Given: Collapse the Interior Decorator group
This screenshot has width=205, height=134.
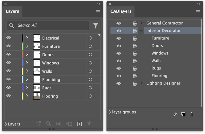Looking at the screenshot, I should 142,30.
